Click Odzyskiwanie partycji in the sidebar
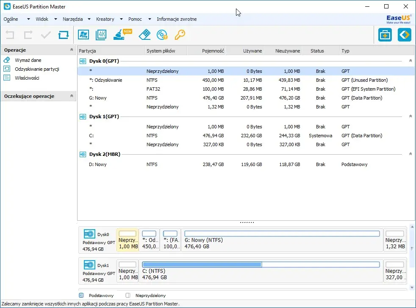Image resolution: width=416 pixels, height=308 pixels. 36,69
